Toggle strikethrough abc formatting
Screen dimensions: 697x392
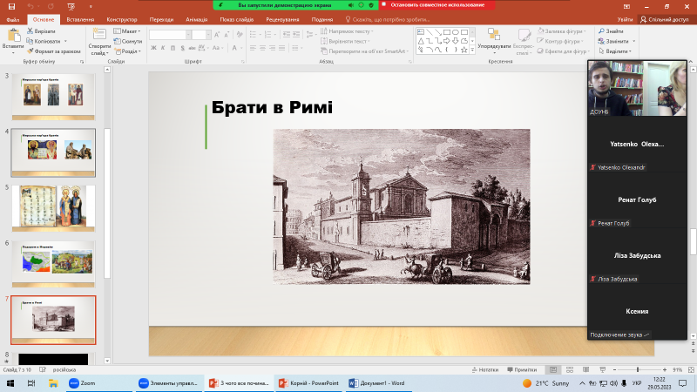click(192, 48)
